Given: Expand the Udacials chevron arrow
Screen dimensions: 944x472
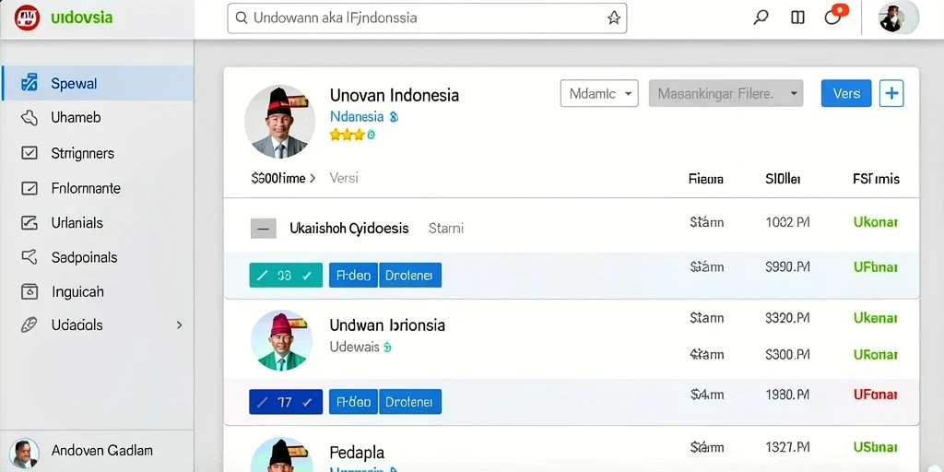Looking at the screenshot, I should pyautogui.click(x=179, y=325).
